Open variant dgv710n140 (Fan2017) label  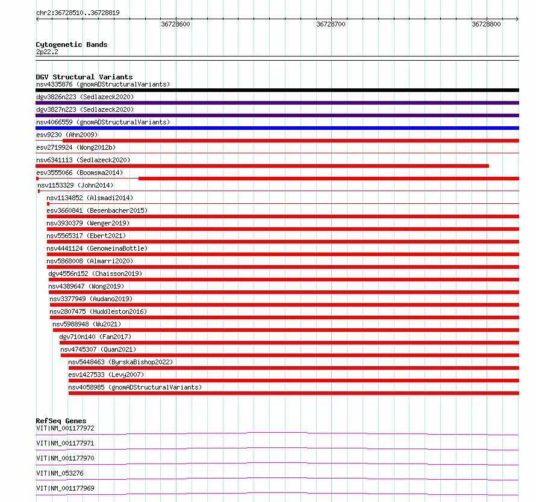95,337
